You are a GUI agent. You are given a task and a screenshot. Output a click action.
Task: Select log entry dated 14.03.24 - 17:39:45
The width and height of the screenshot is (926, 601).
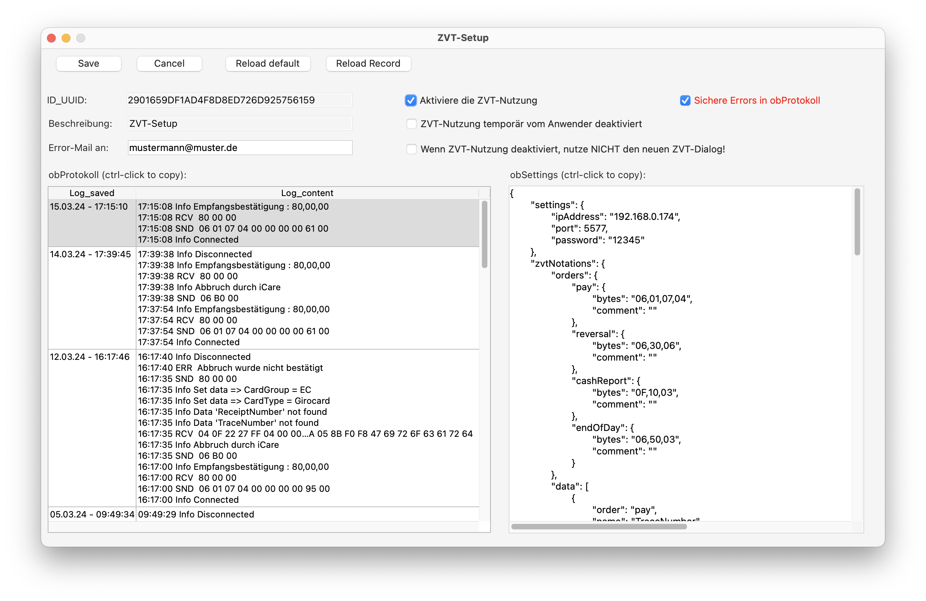[x=90, y=254]
